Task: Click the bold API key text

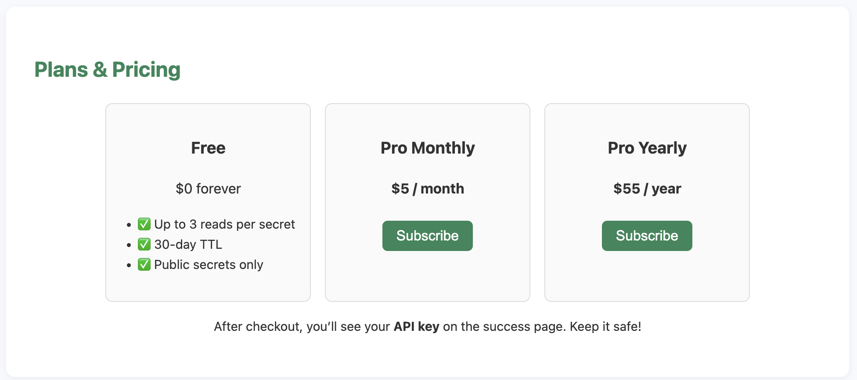Action: click(x=416, y=326)
